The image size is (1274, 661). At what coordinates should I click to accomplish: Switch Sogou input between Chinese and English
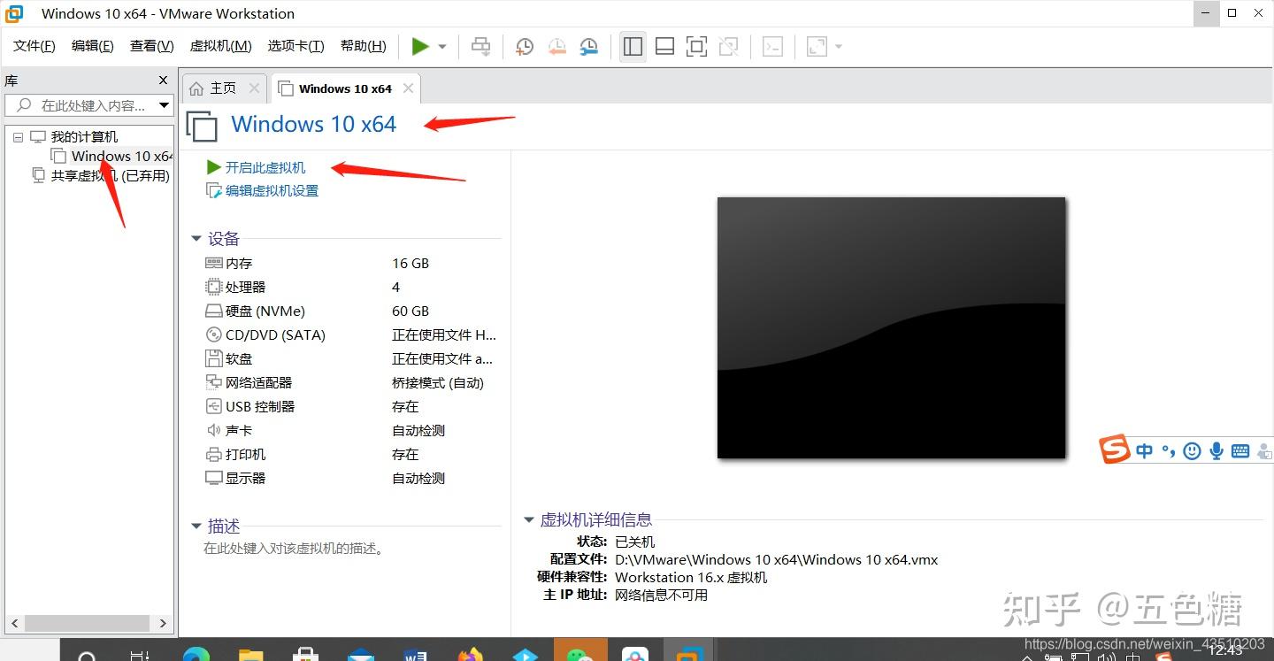[1144, 450]
